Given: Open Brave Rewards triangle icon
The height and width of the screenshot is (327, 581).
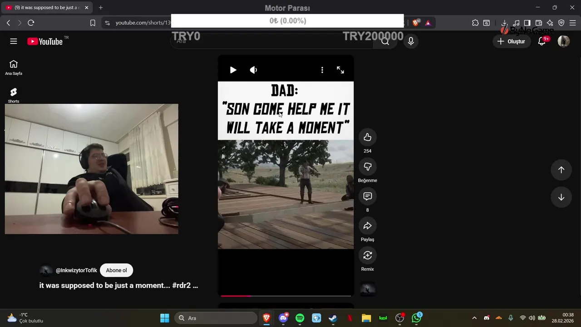Looking at the screenshot, I should click(428, 23).
